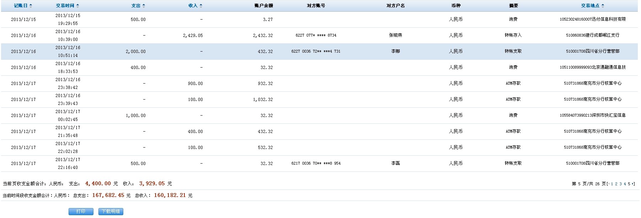Jump to page 2 of results

pyautogui.click(x=616, y=184)
